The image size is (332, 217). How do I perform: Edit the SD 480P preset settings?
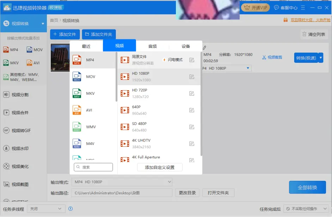[x=192, y=127]
